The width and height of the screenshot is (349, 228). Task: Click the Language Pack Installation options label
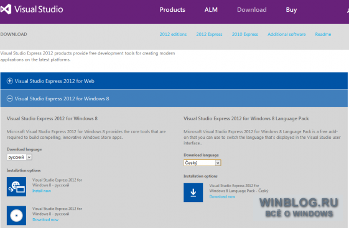pyautogui.click(x=200, y=176)
